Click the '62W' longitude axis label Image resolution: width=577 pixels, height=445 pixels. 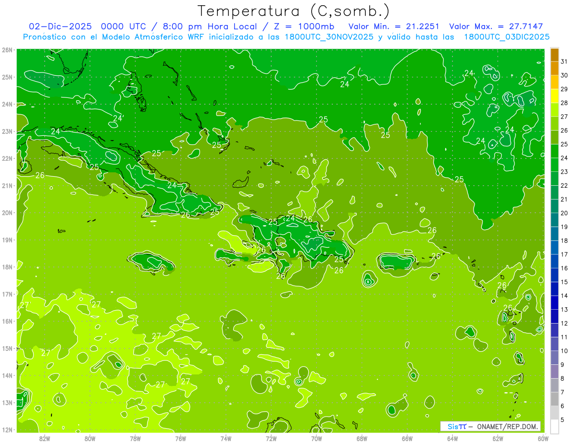498,438
